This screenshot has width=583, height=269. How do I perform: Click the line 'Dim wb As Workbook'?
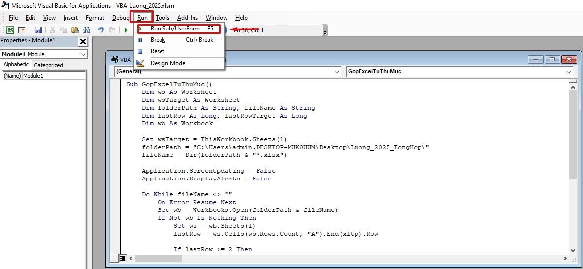pos(177,123)
